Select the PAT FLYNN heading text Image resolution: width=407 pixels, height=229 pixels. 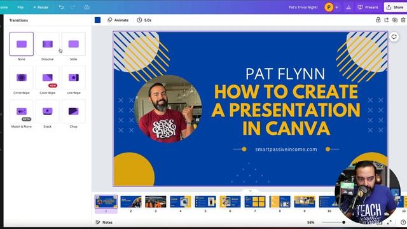click(286, 74)
